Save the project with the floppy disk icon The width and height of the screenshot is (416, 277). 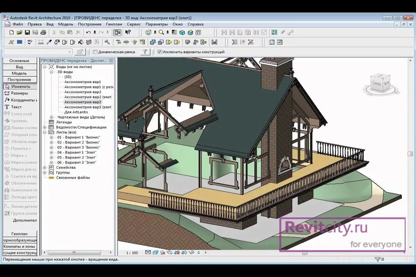click(x=27, y=32)
